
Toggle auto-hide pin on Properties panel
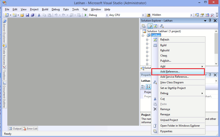210,75
